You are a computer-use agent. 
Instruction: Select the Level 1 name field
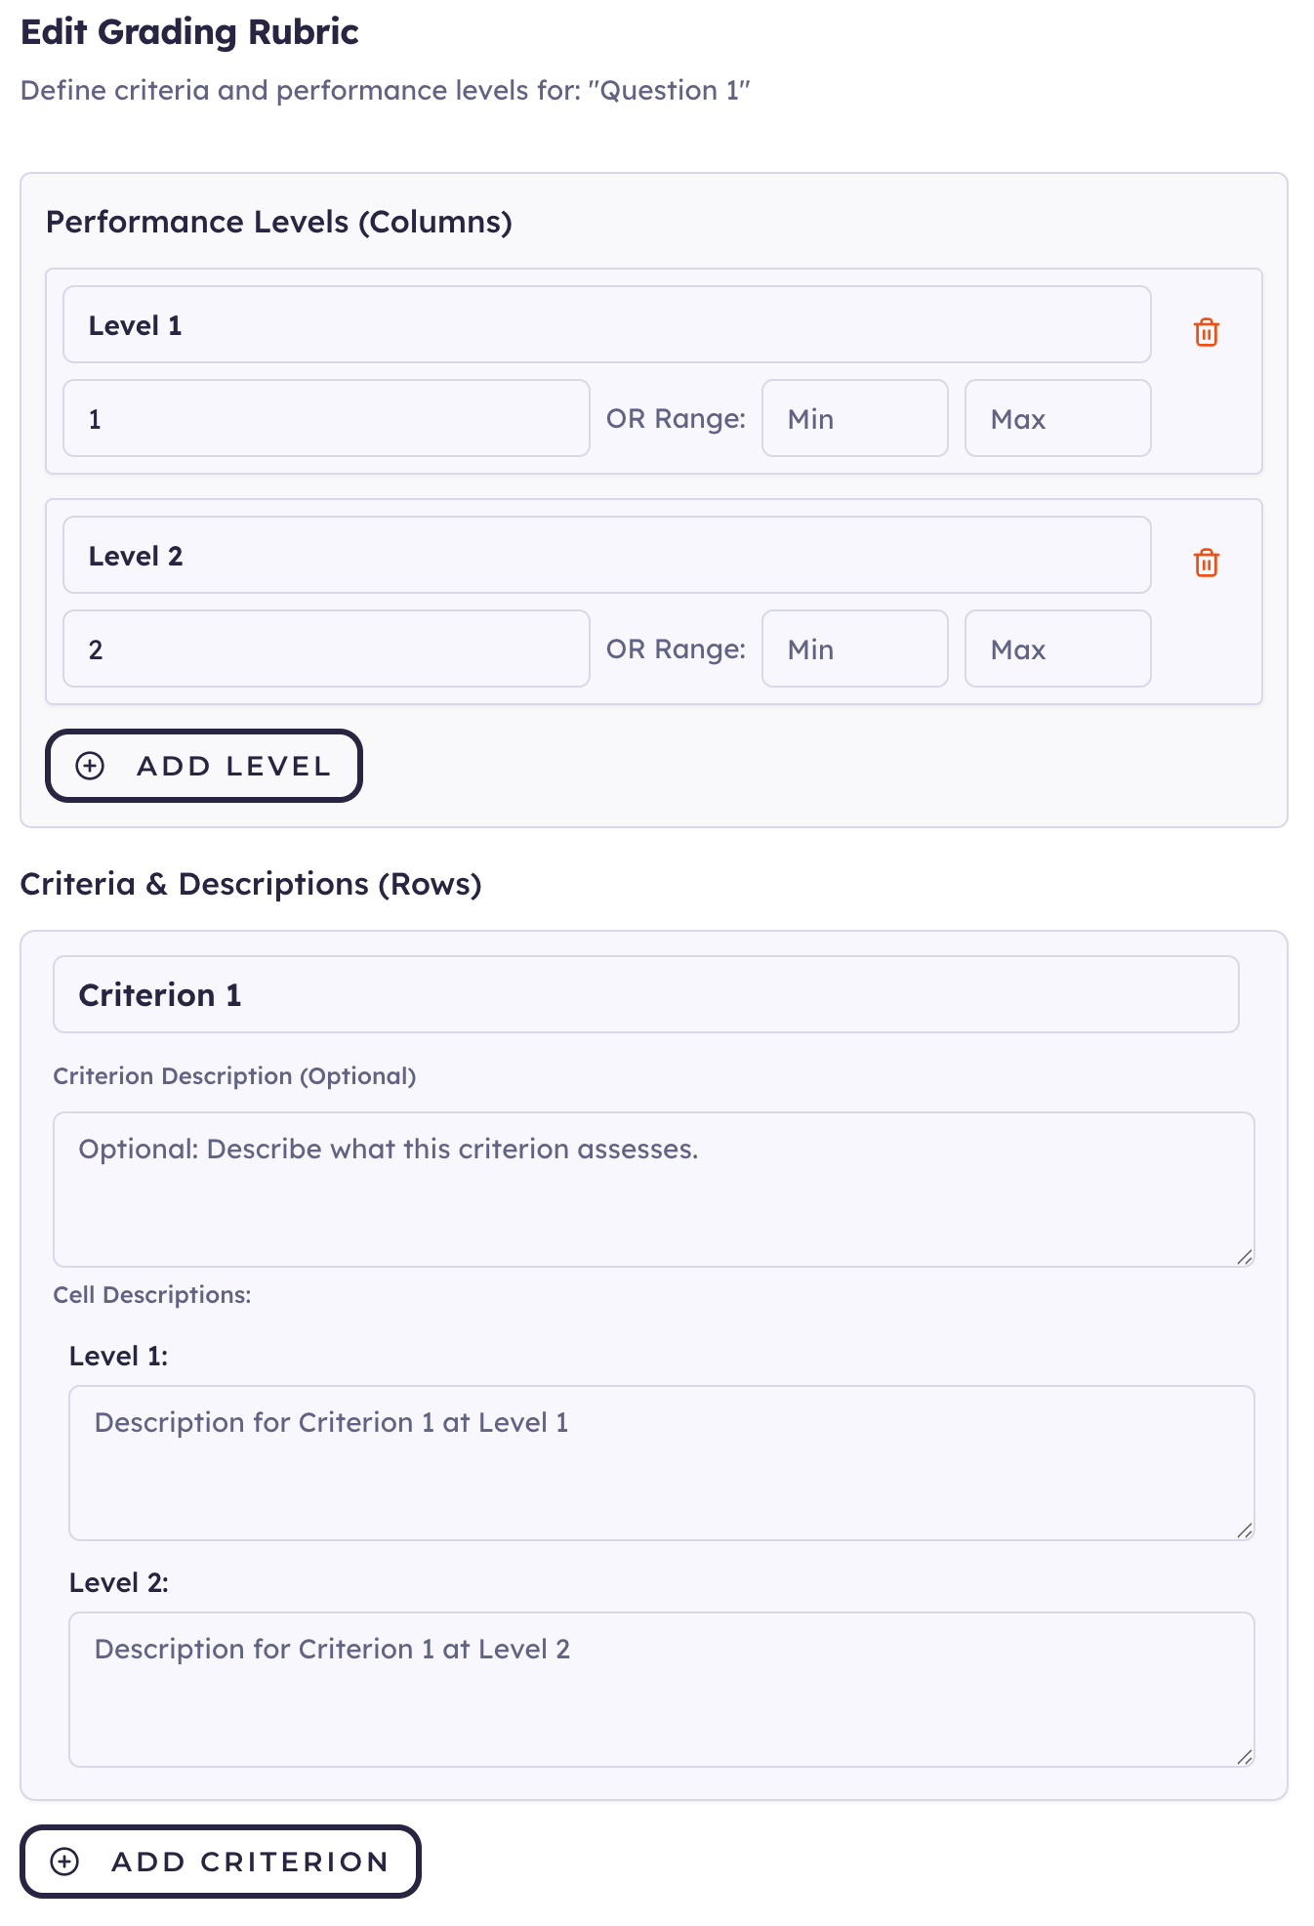pos(605,325)
